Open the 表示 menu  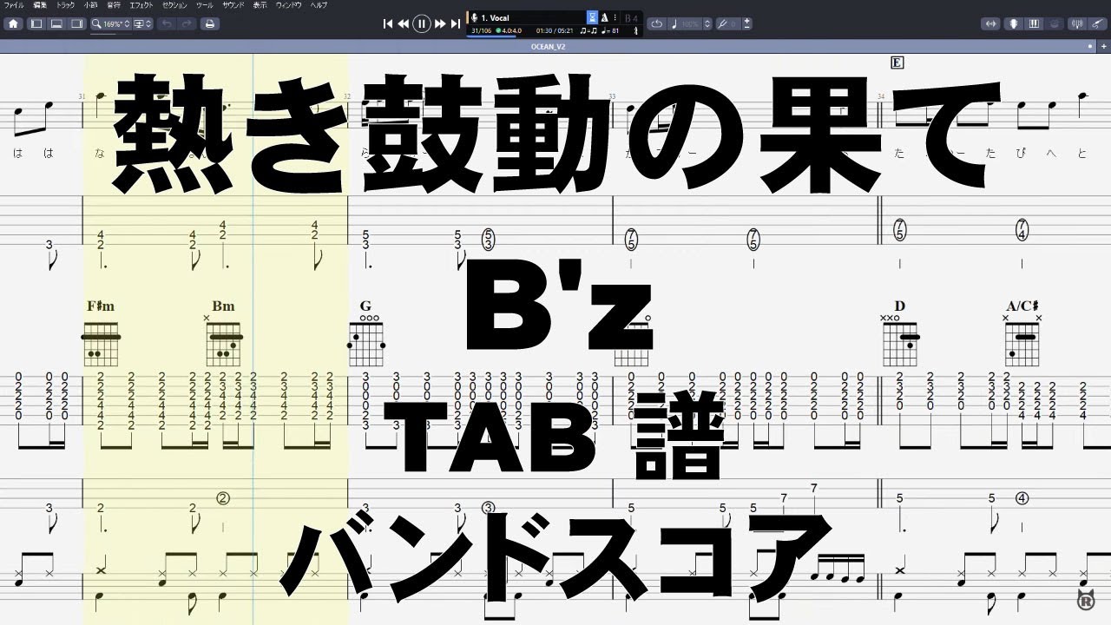coord(260,5)
